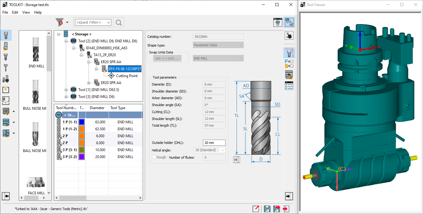This screenshot has width=423, height=214.
Task: Click the touch-hand pointer icon
Action: coord(289,35)
